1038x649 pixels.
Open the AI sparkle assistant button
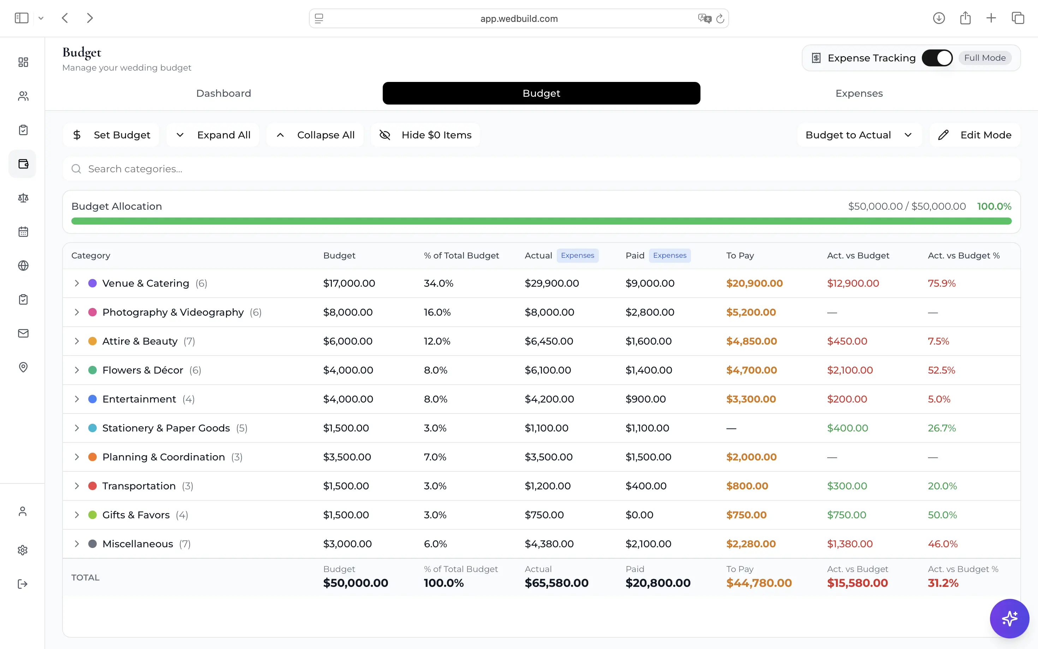pyautogui.click(x=1009, y=619)
